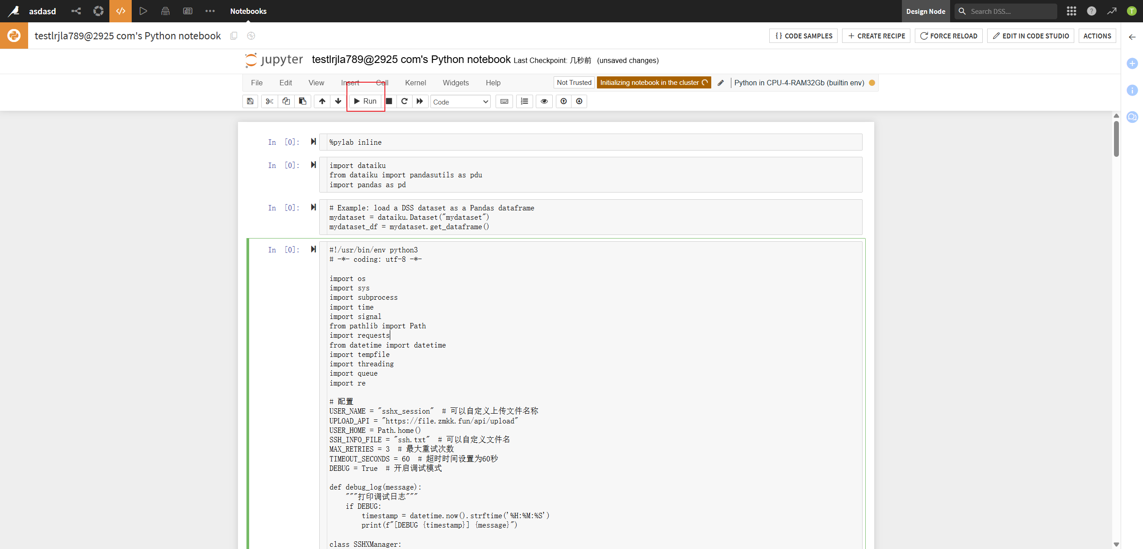Toggle the Not Trusted notebook status
Screen dimensions: 1143x549
(x=574, y=83)
